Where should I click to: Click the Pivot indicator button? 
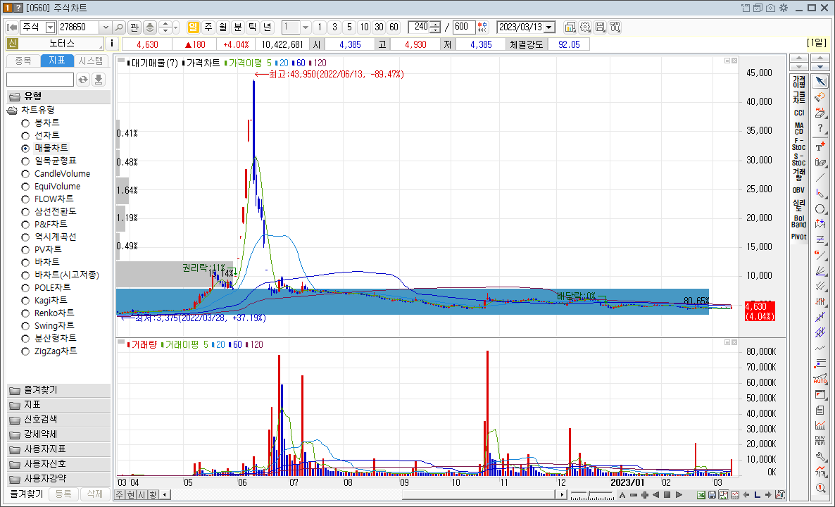coord(799,237)
